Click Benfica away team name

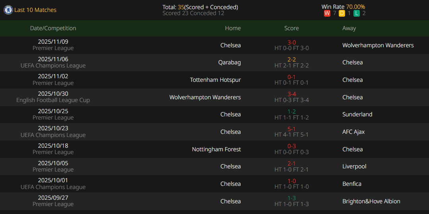[x=352, y=184]
